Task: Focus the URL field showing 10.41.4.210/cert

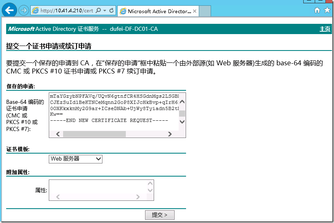Action: pos(67,10)
